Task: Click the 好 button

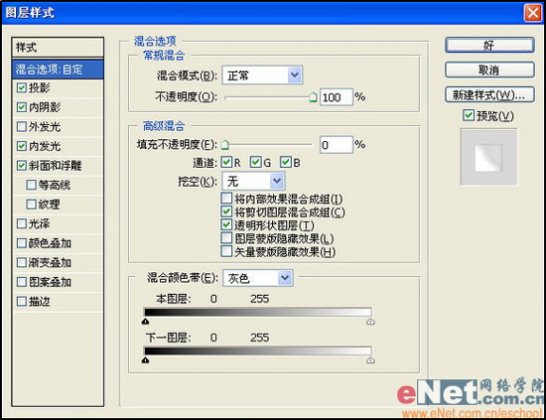Action: click(x=489, y=46)
